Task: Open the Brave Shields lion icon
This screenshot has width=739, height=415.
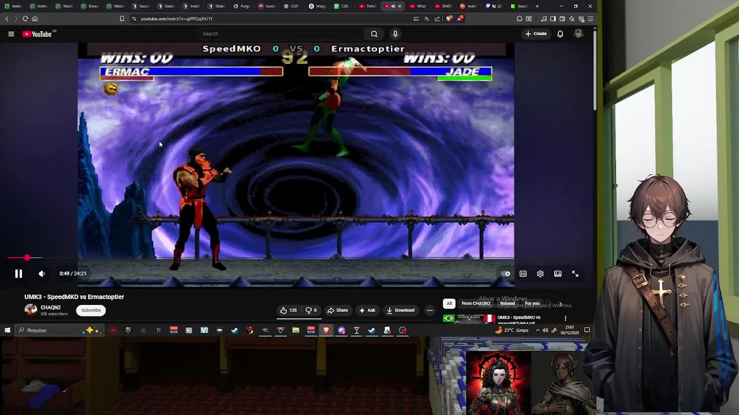Action: tap(449, 18)
